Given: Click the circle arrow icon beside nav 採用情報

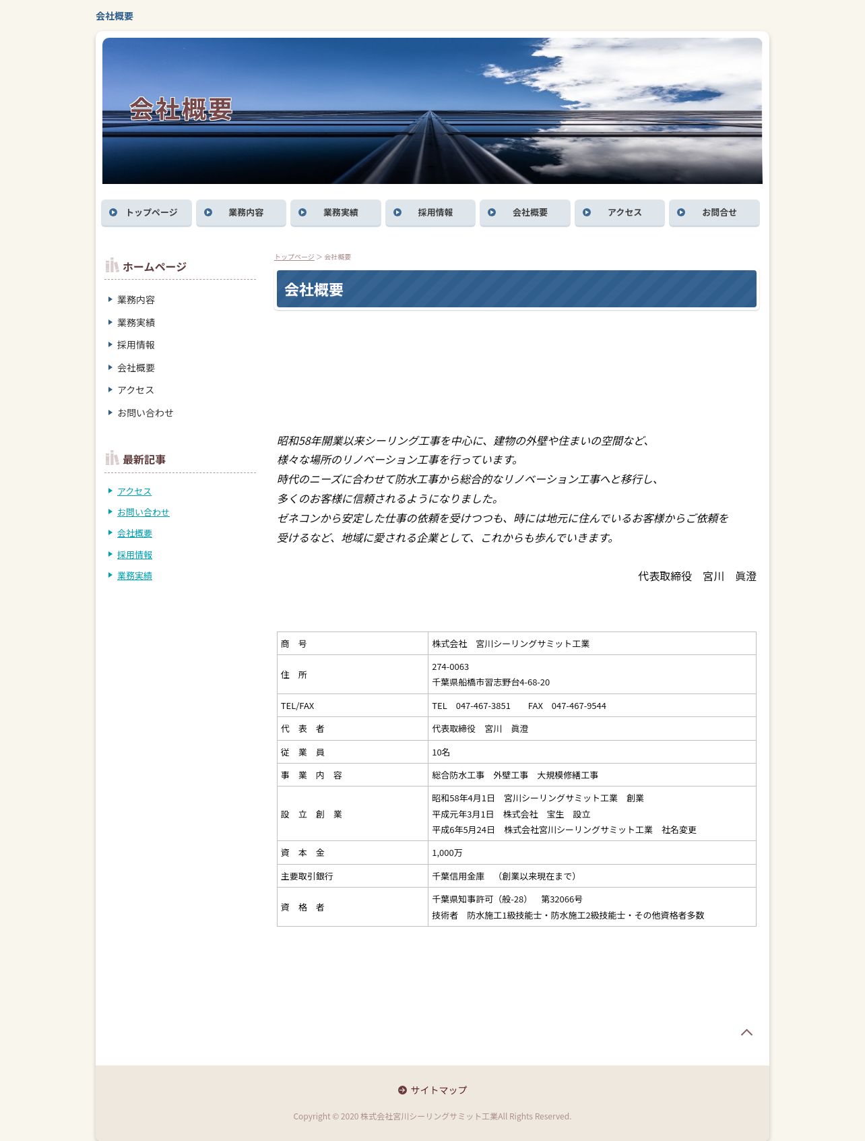Looking at the screenshot, I should click(x=397, y=212).
